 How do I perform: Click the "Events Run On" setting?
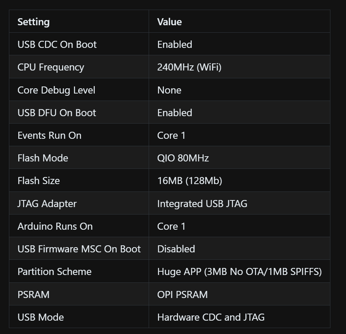click(x=49, y=135)
